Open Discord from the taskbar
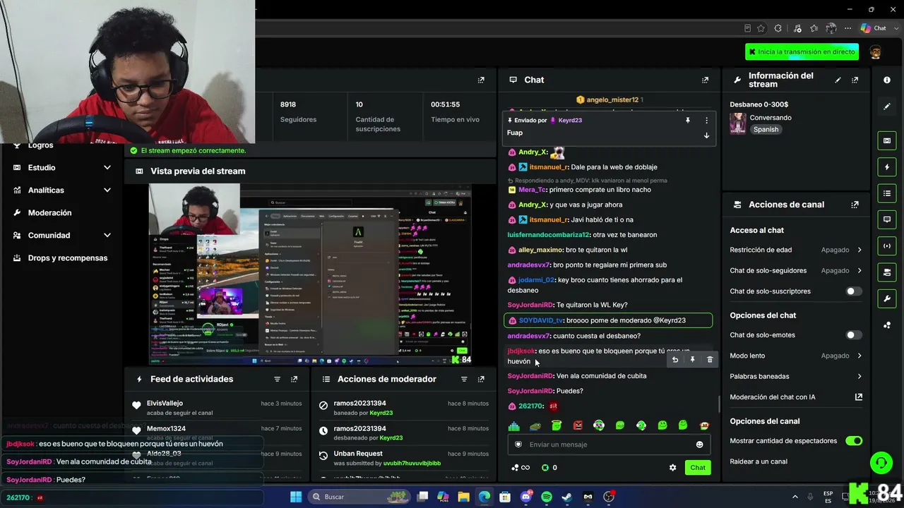The image size is (904, 508). tap(526, 497)
